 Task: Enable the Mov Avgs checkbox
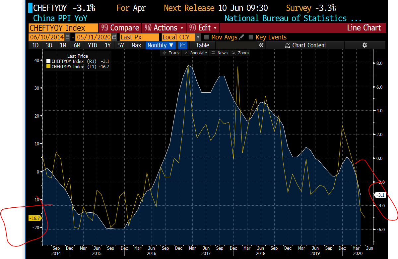[207, 37]
